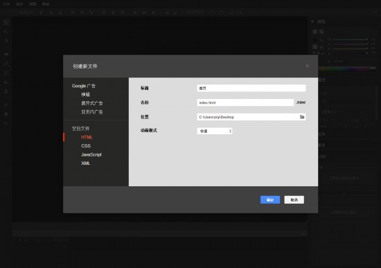Select CSS blank file type
Viewport: 381px width, 268px height.
[86, 146]
